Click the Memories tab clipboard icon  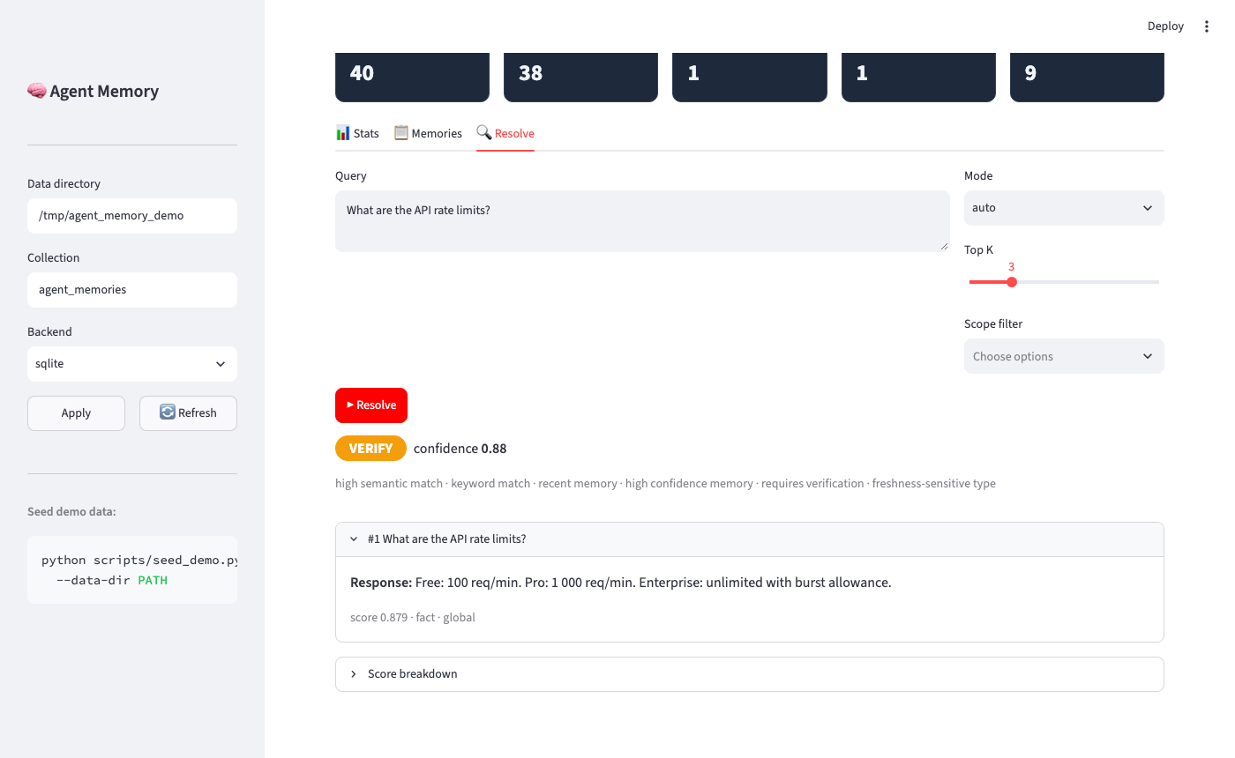coord(401,132)
